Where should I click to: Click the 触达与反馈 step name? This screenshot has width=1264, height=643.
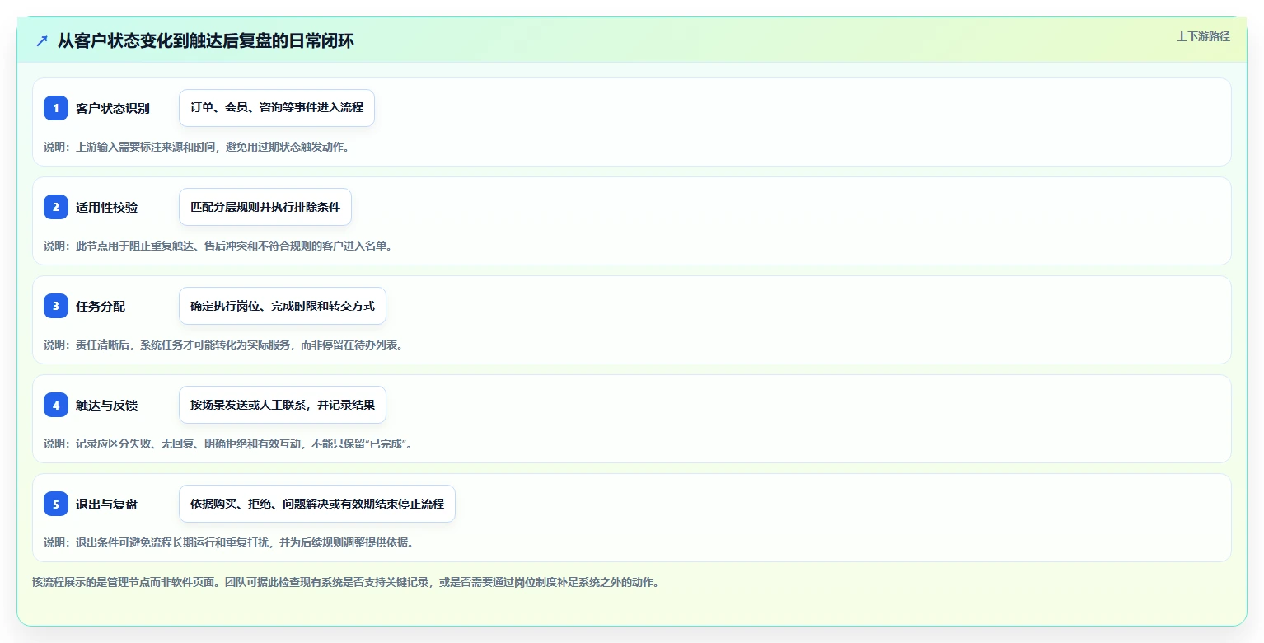pos(107,405)
